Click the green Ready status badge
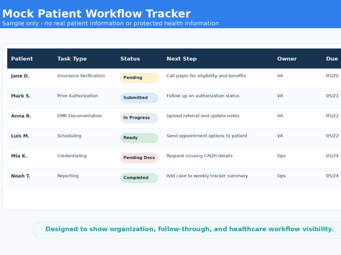The width and height of the screenshot is (341, 255). click(139, 138)
